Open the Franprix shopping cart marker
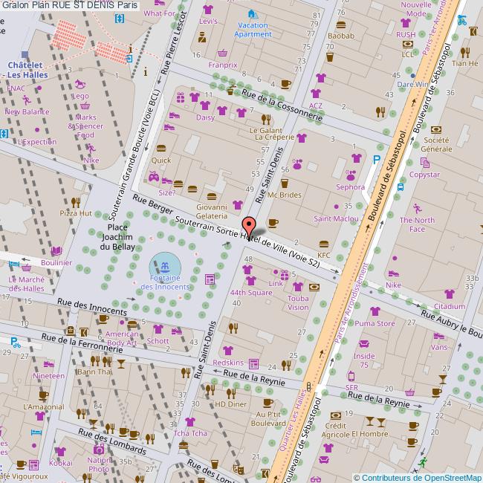 click(x=223, y=53)
